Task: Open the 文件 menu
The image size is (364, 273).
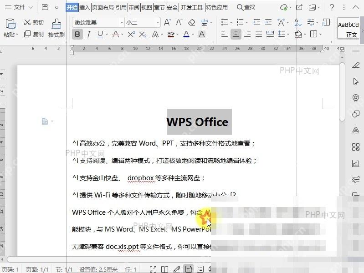Action: (x=15, y=7)
